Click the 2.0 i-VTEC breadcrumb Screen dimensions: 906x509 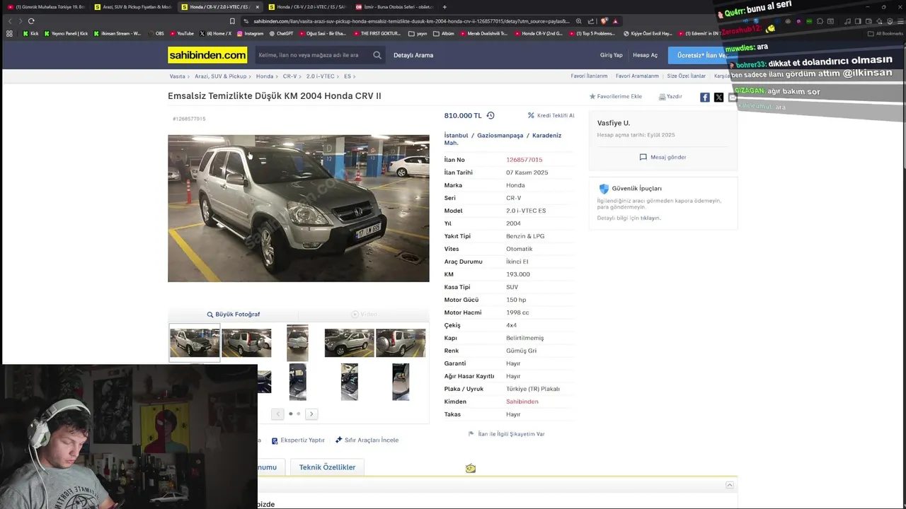tap(321, 76)
